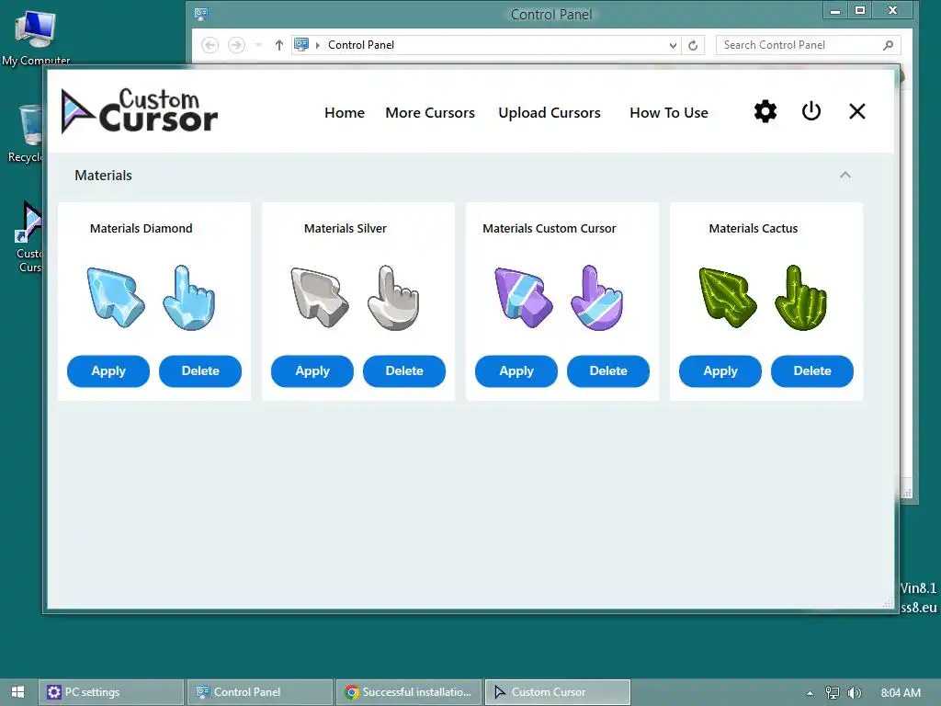941x706 pixels.
Task: Apply the Materials Diamond cursor pack
Action: pos(108,371)
